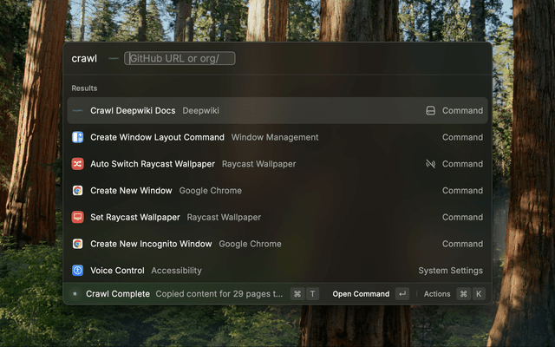Select the Set Raycast Wallpaper result
The width and height of the screenshot is (555, 347).
(277, 217)
